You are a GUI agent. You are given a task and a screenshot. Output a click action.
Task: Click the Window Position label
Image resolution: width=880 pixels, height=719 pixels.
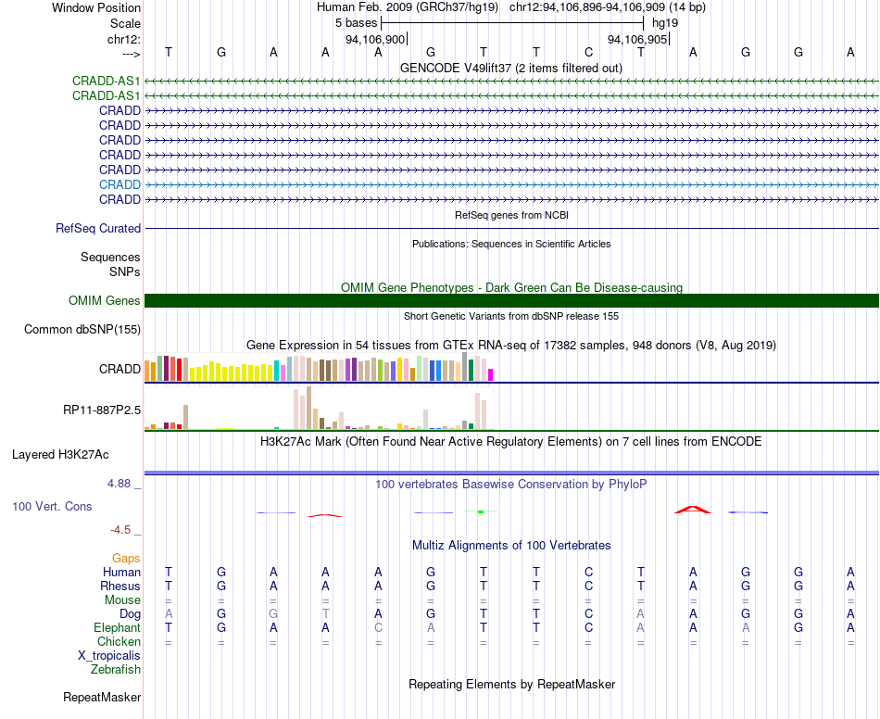(x=96, y=7)
